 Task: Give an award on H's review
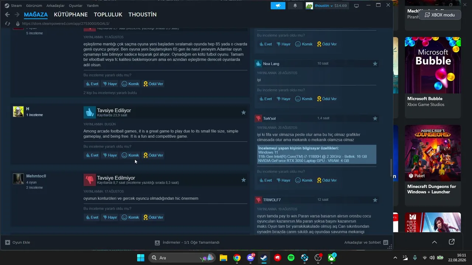tap(153, 155)
